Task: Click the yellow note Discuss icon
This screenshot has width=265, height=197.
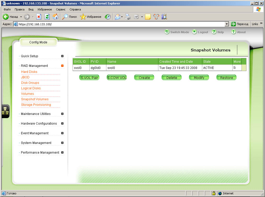Action: [148, 17]
